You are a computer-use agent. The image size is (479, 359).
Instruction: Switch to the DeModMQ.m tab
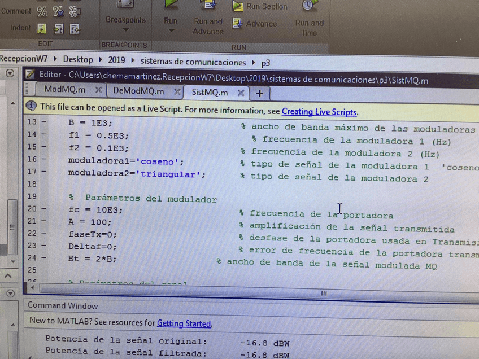138,91
